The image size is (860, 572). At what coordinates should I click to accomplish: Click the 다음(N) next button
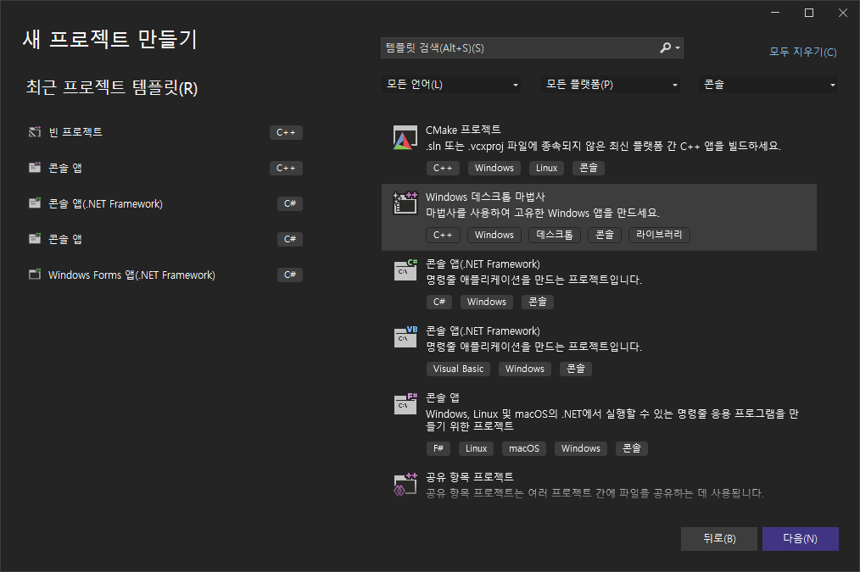click(801, 539)
